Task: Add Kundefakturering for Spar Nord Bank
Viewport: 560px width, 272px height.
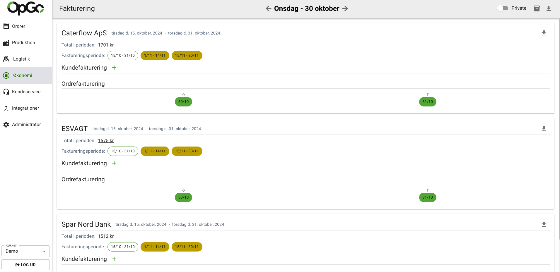Action: tap(114, 259)
